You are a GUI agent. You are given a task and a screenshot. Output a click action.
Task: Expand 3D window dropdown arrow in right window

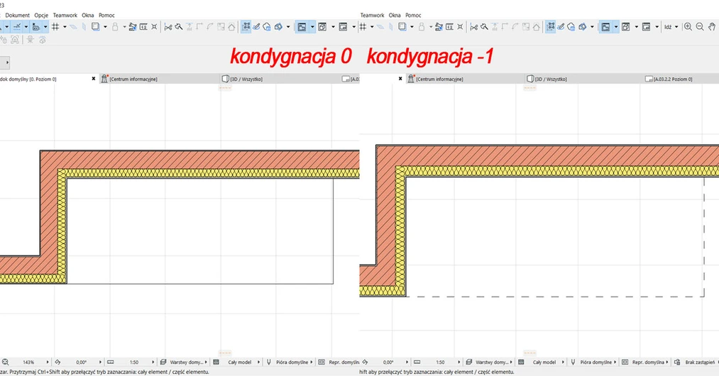[636, 26]
